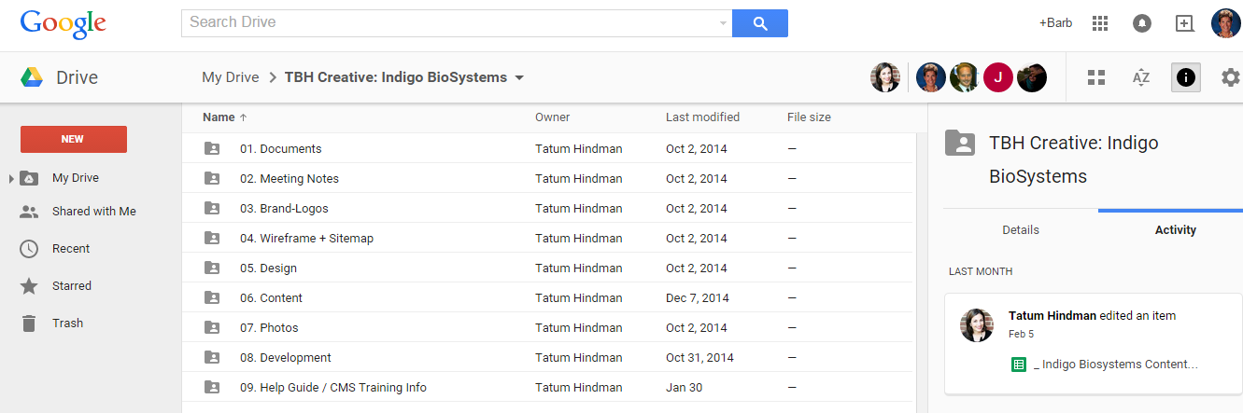
Task: Toggle the info details pane
Action: coord(1186,77)
